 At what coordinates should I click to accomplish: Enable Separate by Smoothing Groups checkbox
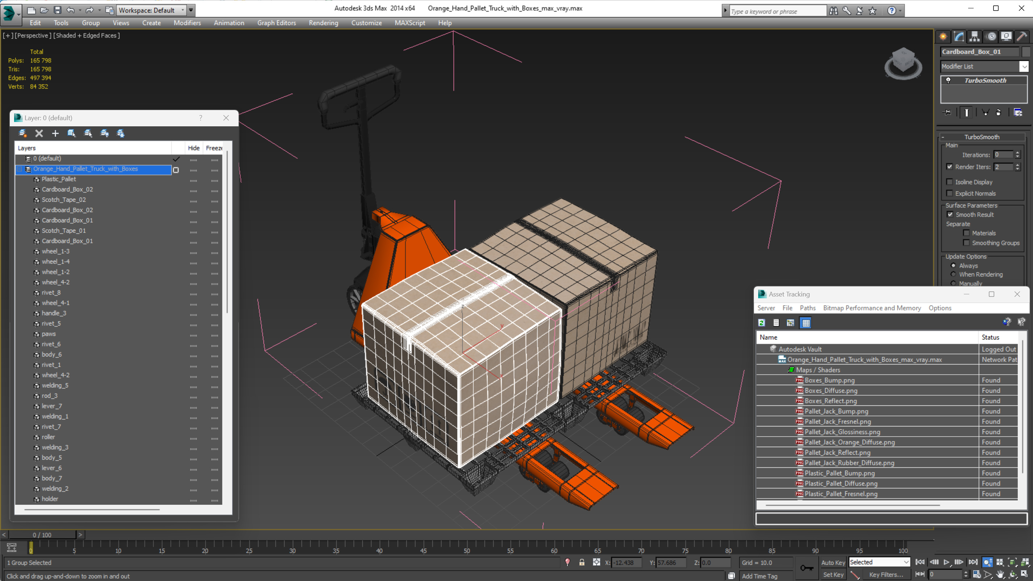[x=966, y=243]
